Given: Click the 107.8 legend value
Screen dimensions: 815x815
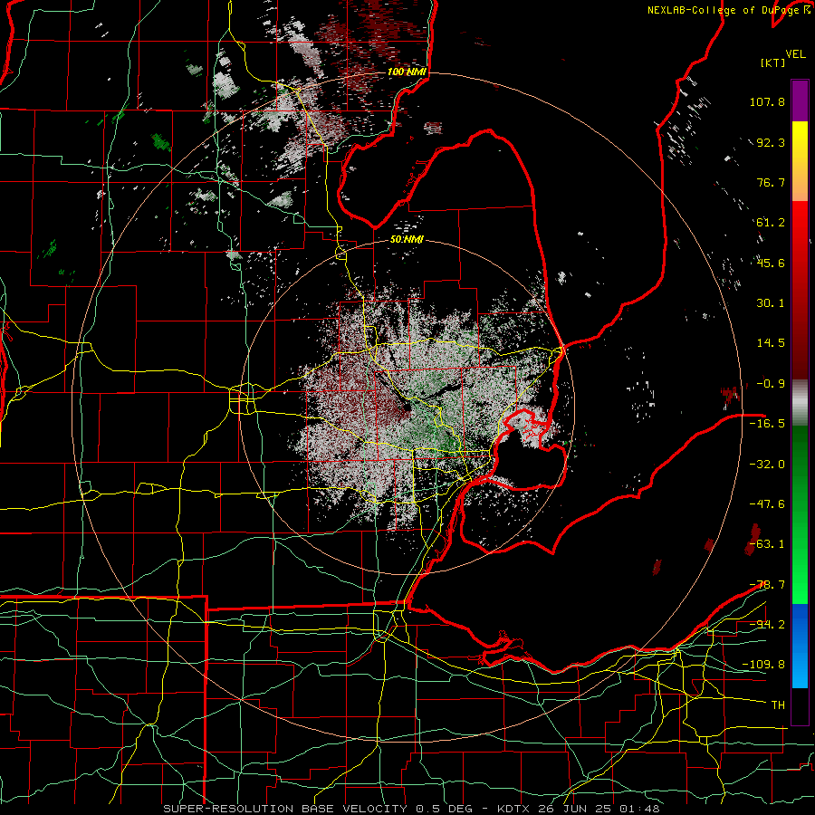Looking at the screenshot, I should pos(767,101).
